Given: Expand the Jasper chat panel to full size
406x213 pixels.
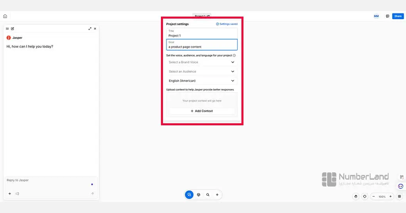Looking at the screenshot, I should [90, 29].
